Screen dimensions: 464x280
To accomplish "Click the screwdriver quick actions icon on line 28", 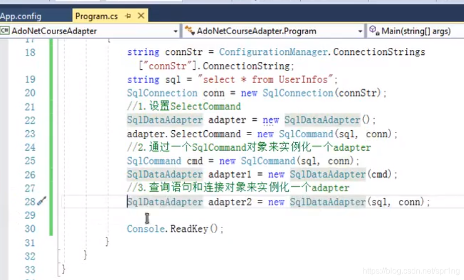I will click(x=42, y=201).
